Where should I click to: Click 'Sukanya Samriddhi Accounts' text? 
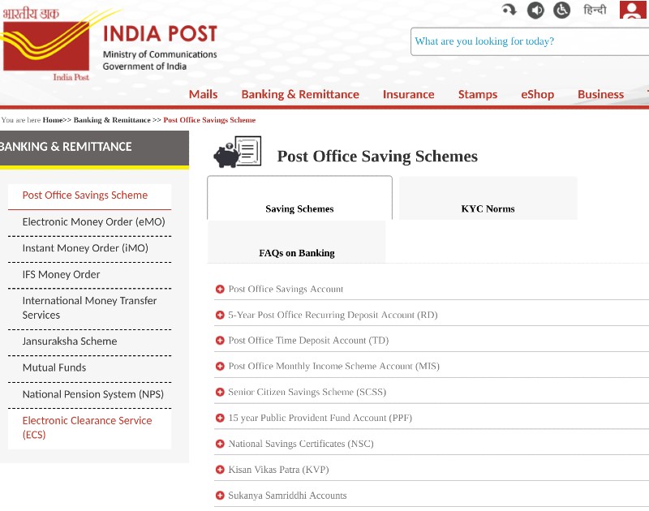pyautogui.click(x=287, y=496)
